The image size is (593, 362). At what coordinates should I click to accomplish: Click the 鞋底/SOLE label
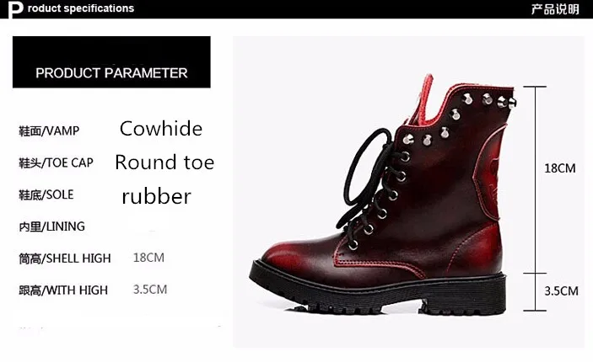tap(46, 194)
